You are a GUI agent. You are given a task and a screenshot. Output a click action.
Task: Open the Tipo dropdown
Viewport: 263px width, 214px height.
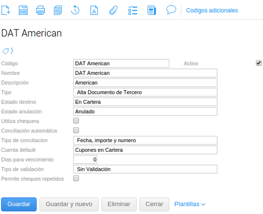click(x=145, y=92)
